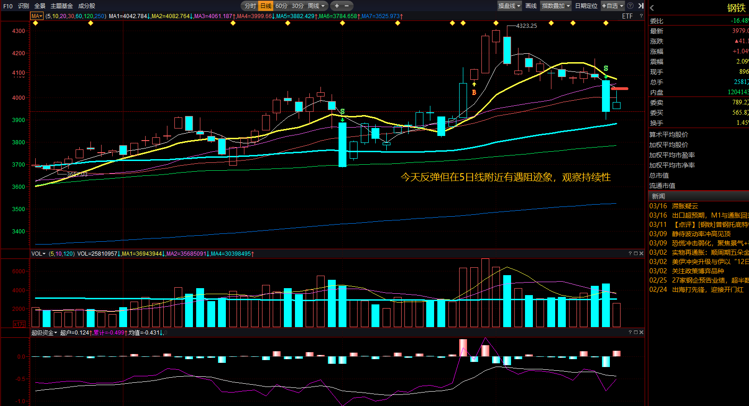Click the back arrow next to 钢铁
The height and width of the screenshot is (406, 749).
pyautogui.click(x=652, y=8)
